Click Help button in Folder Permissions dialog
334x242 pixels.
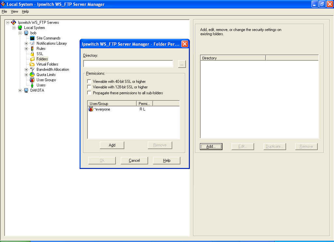167,160
